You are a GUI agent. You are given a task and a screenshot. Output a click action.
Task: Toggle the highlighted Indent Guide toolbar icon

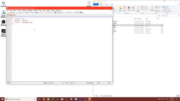tap(55, 12)
